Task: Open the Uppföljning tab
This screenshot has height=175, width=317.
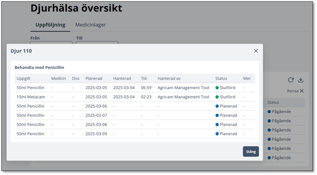Action: (50, 25)
